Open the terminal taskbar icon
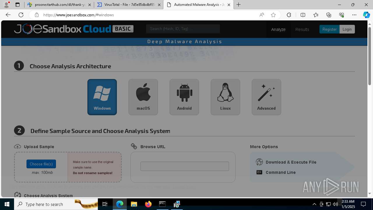Screen dimensions: 373x210 (x=162, y=204)
